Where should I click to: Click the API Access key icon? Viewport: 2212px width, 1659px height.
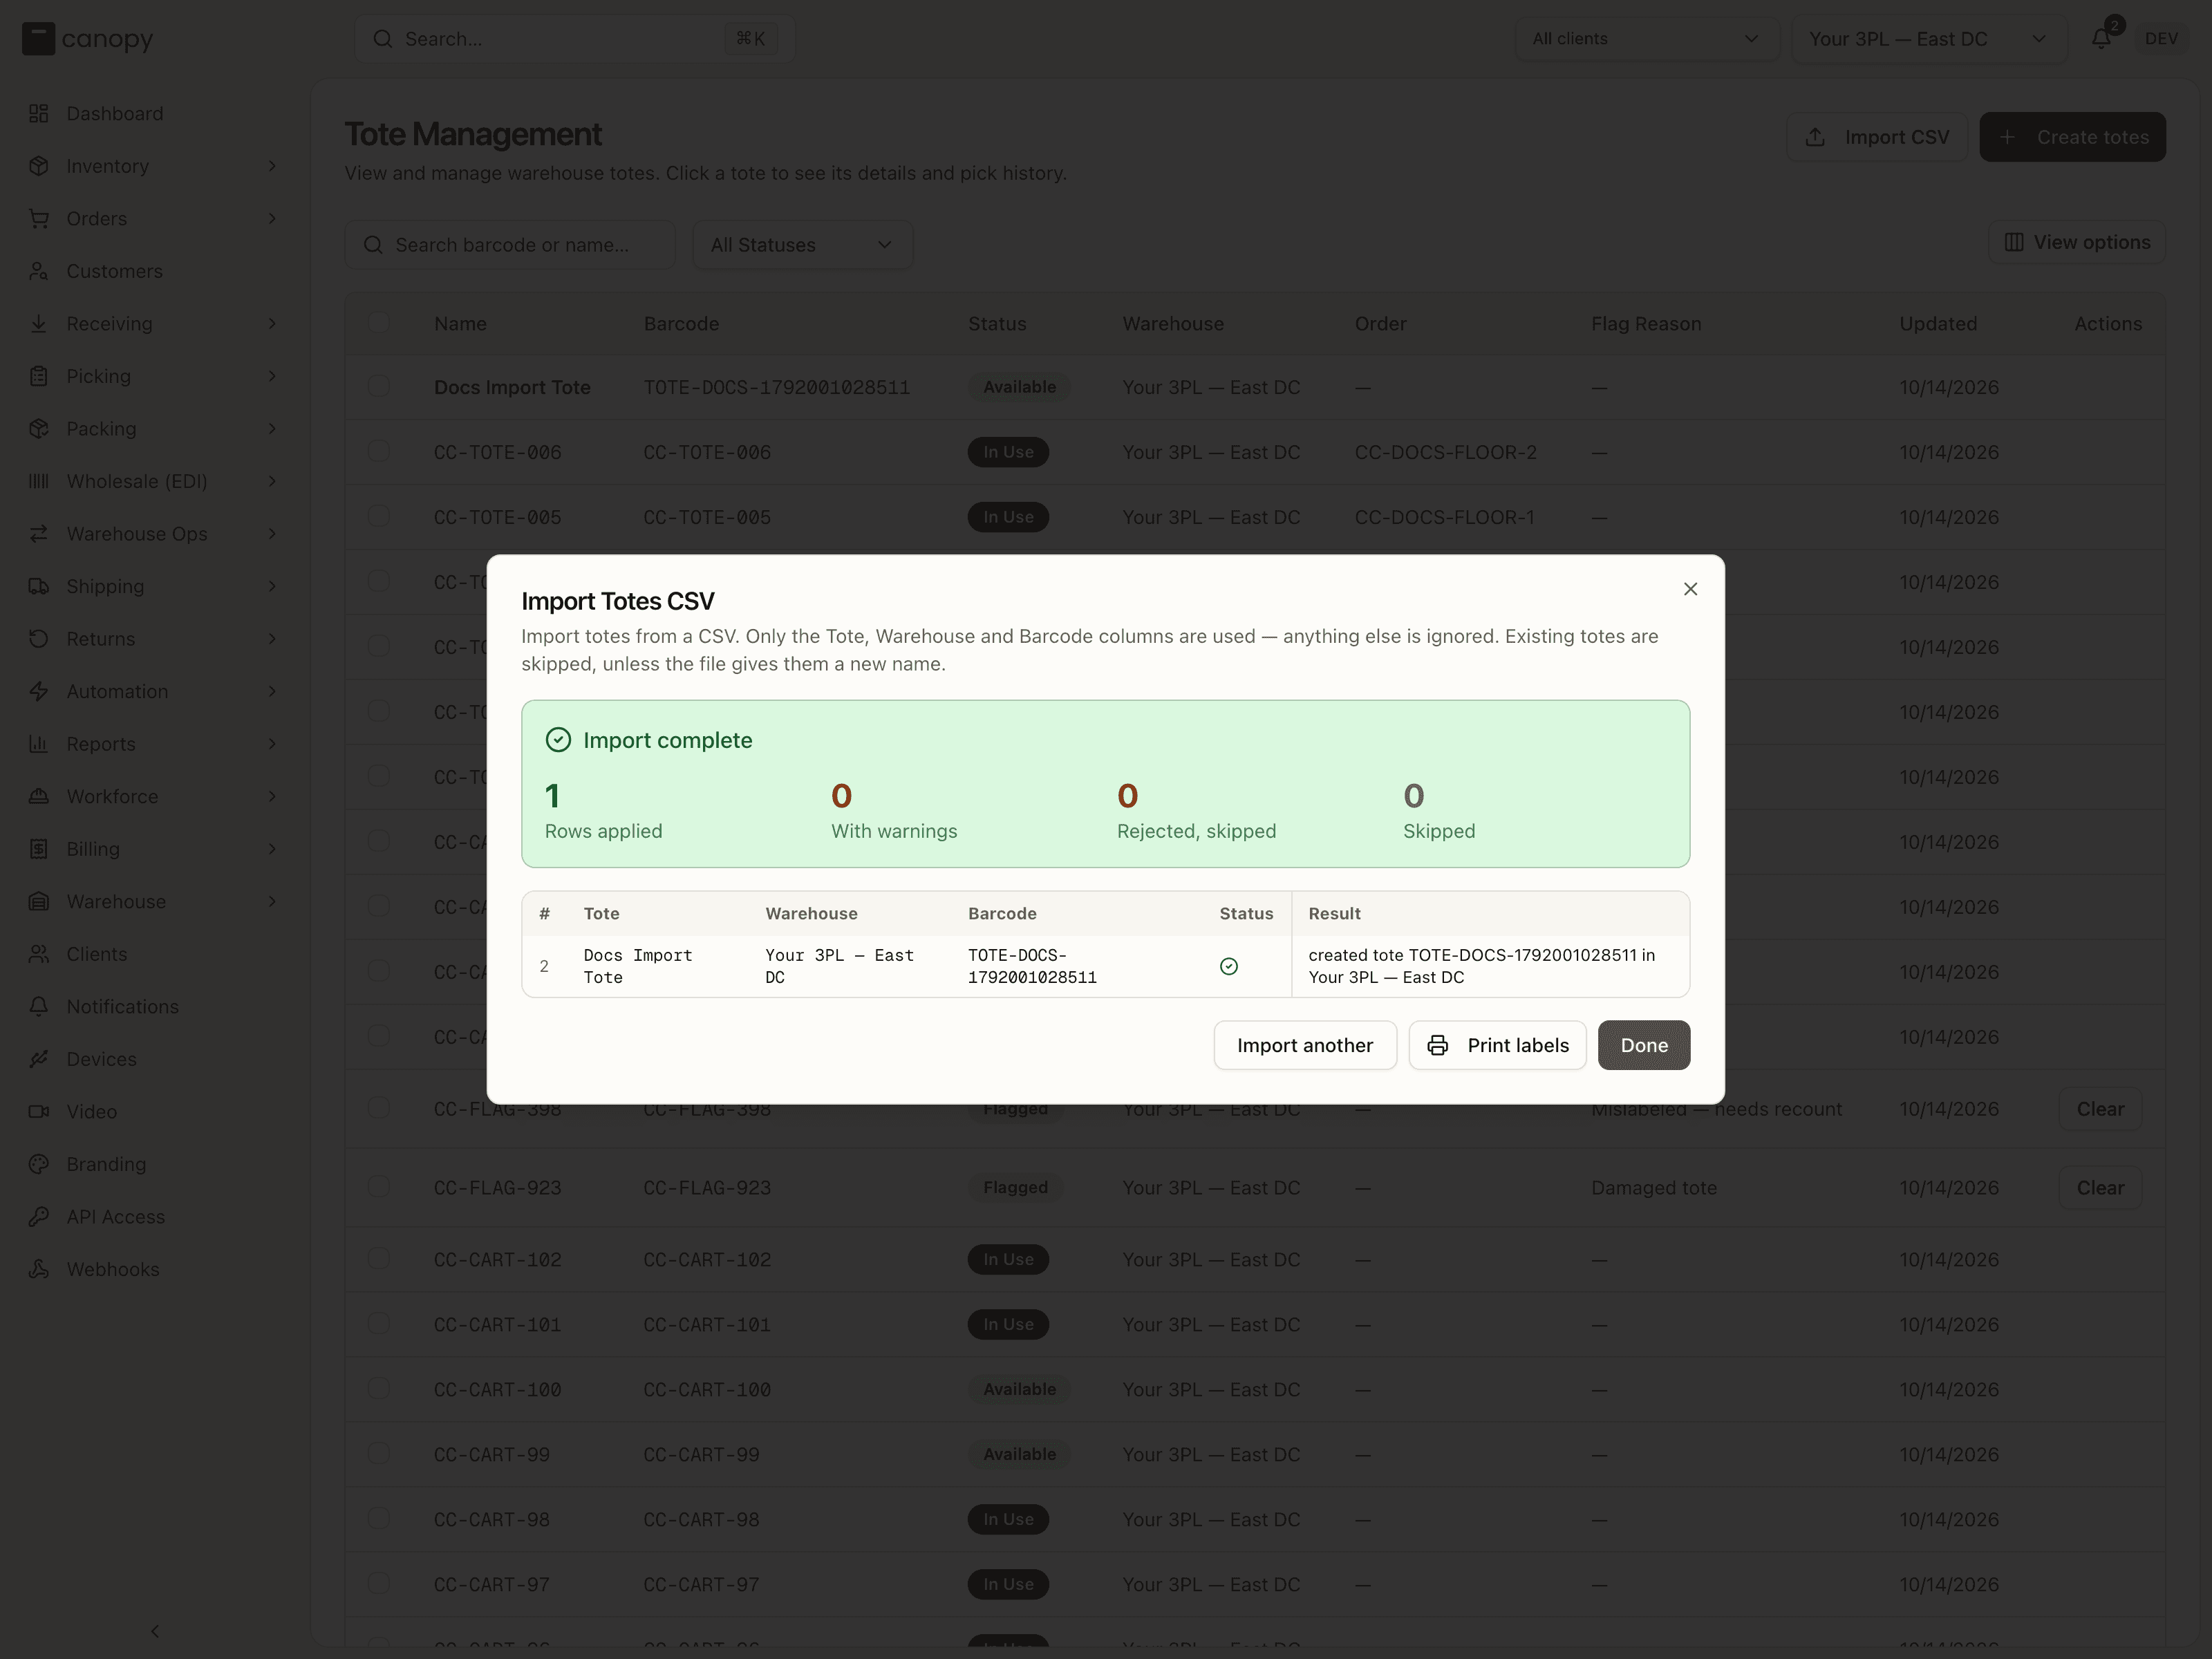pyautogui.click(x=39, y=1217)
